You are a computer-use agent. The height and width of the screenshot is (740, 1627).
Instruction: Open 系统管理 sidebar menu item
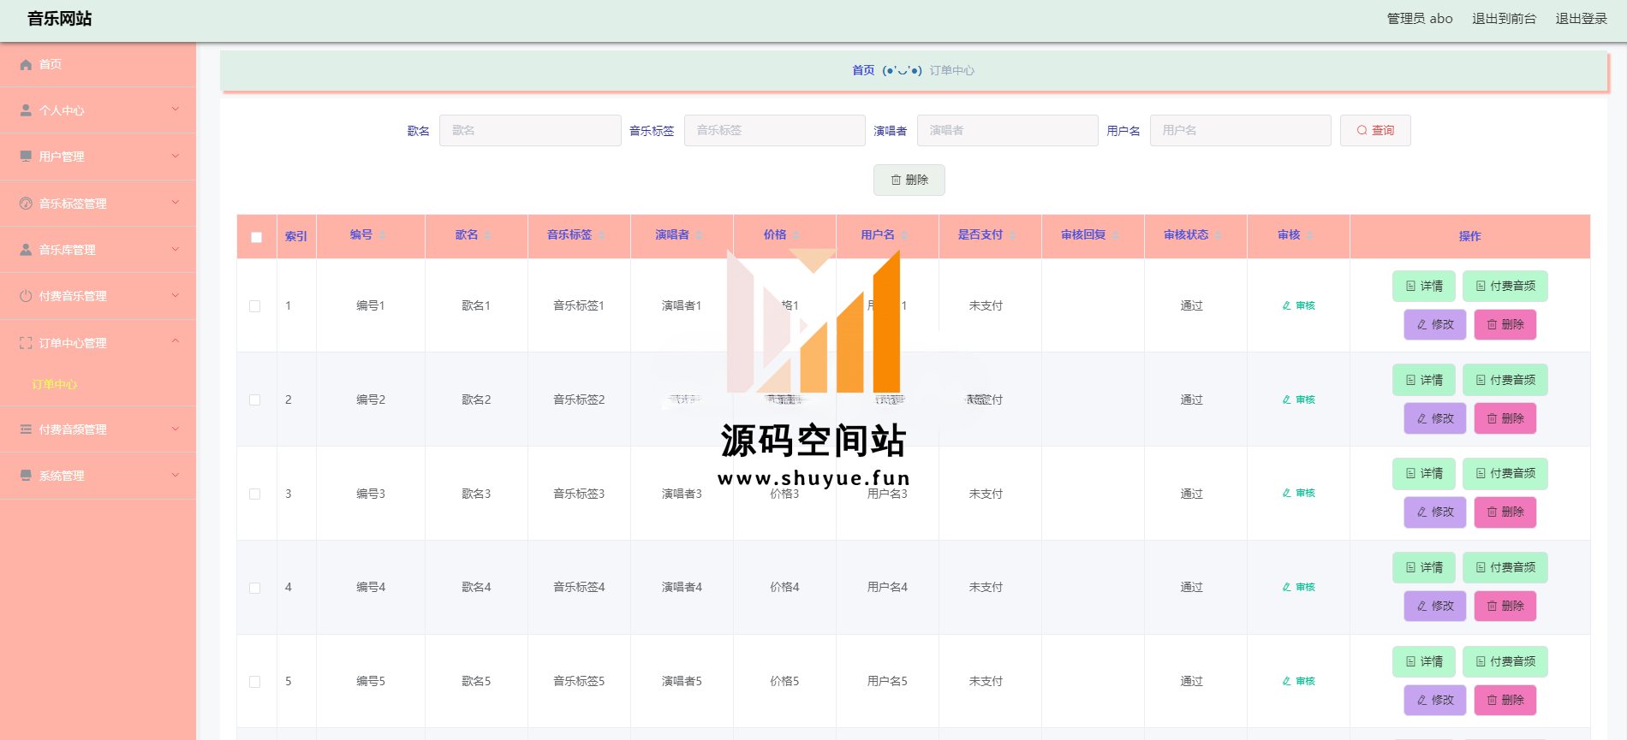tap(98, 476)
